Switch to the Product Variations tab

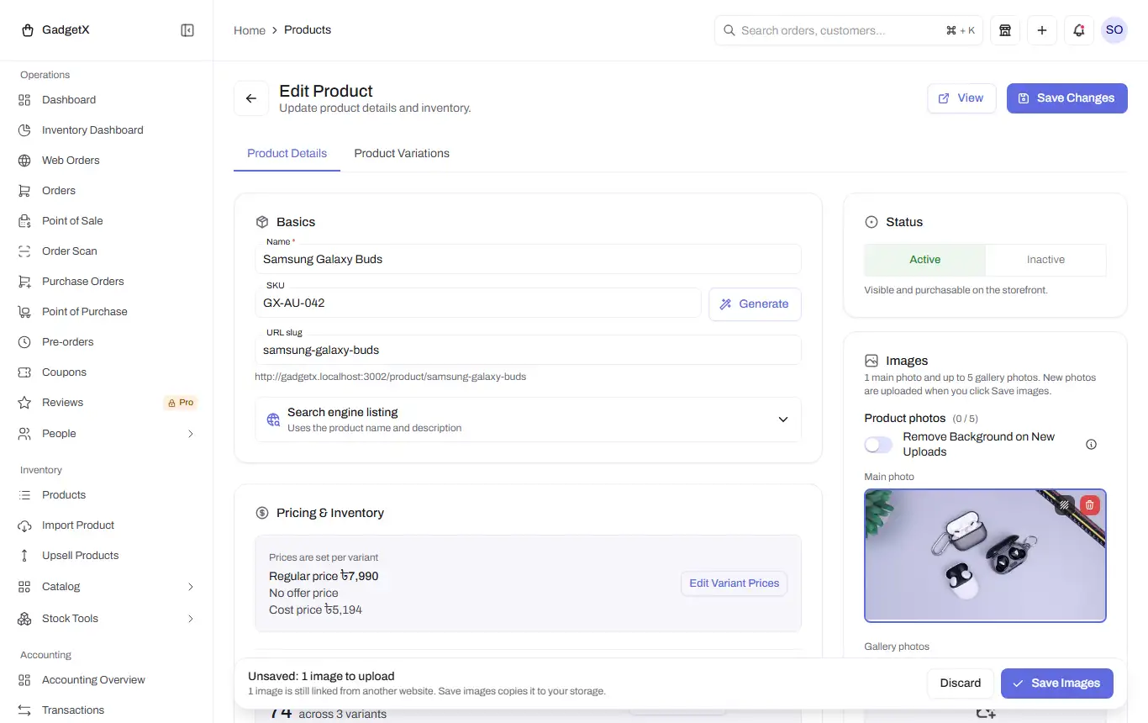402,154
